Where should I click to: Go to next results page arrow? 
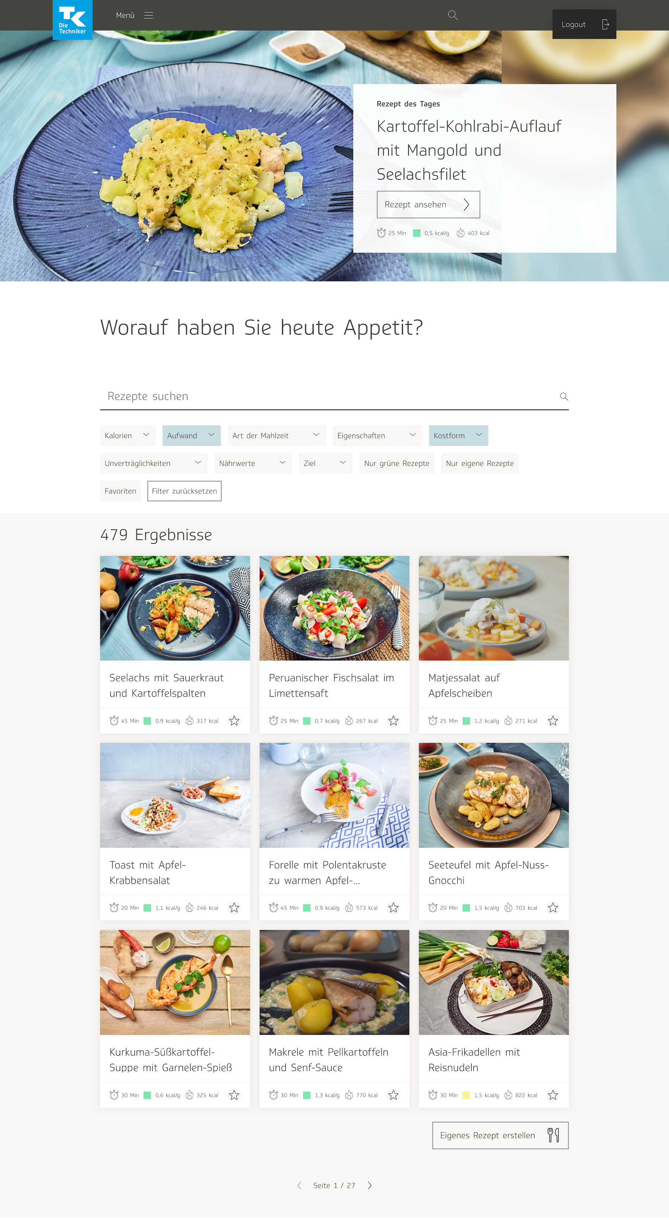[370, 1185]
